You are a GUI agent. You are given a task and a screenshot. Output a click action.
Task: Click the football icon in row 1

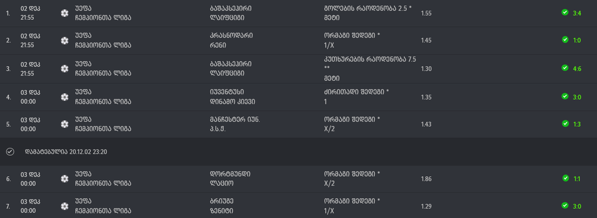(65, 13)
